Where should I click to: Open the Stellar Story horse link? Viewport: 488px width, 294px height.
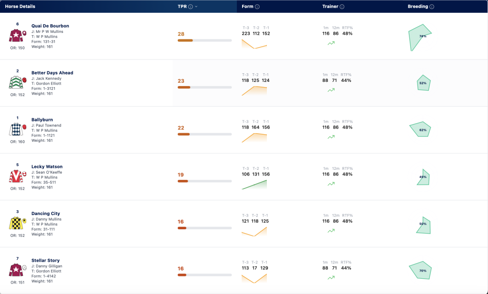point(45,260)
